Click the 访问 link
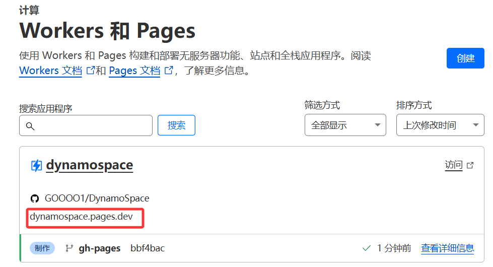Image resolution: width=493 pixels, height=267 pixels. point(454,165)
